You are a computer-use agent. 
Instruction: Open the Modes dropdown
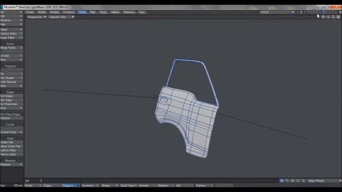(110, 186)
